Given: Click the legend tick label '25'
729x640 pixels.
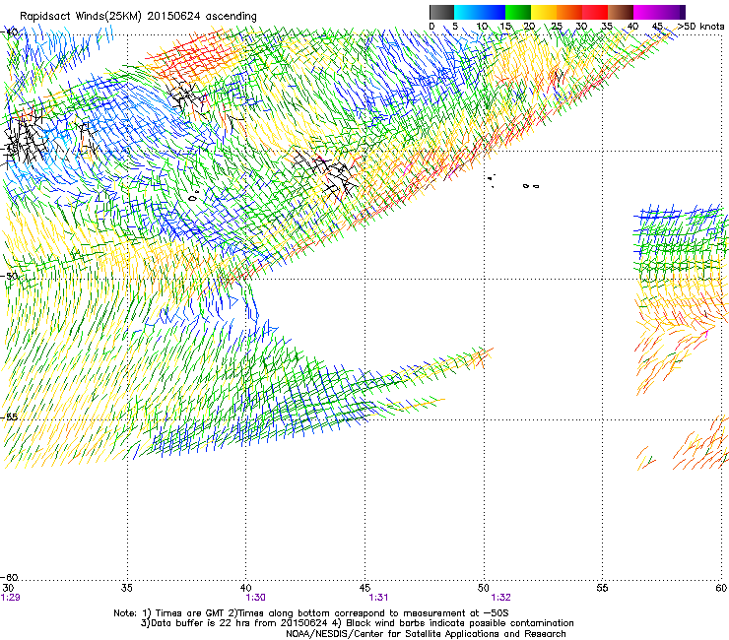Looking at the screenshot, I should pyautogui.click(x=557, y=27).
